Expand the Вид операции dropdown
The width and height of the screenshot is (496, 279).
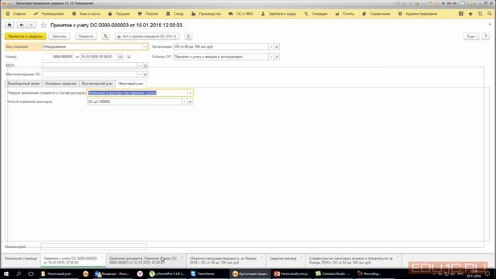point(145,46)
